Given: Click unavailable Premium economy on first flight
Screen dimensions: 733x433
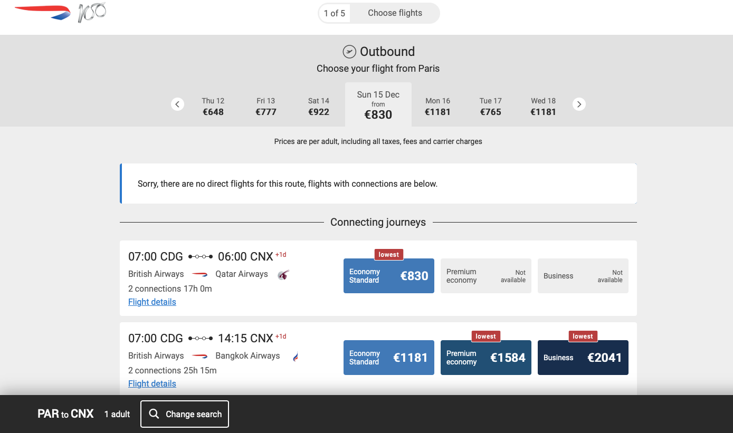Looking at the screenshot, I should pos(486,276).
